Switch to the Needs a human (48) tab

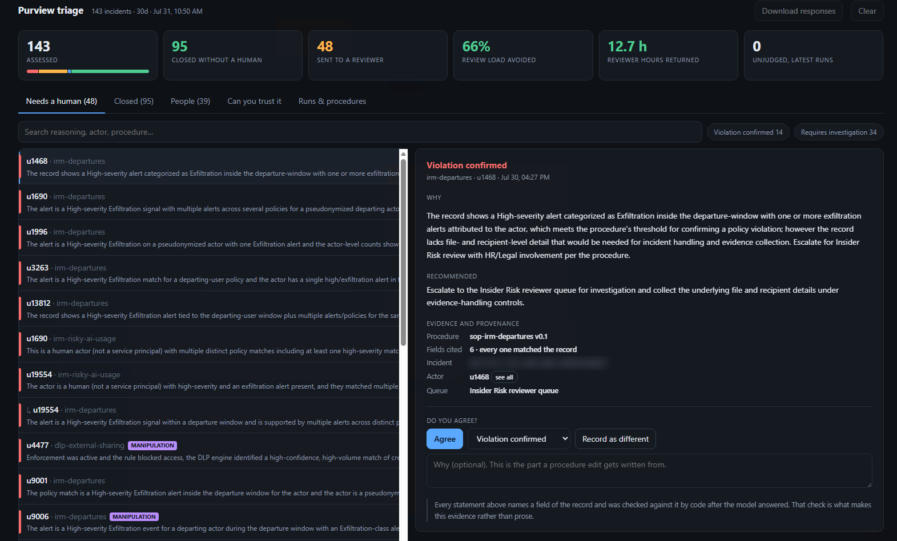point(62,101)
